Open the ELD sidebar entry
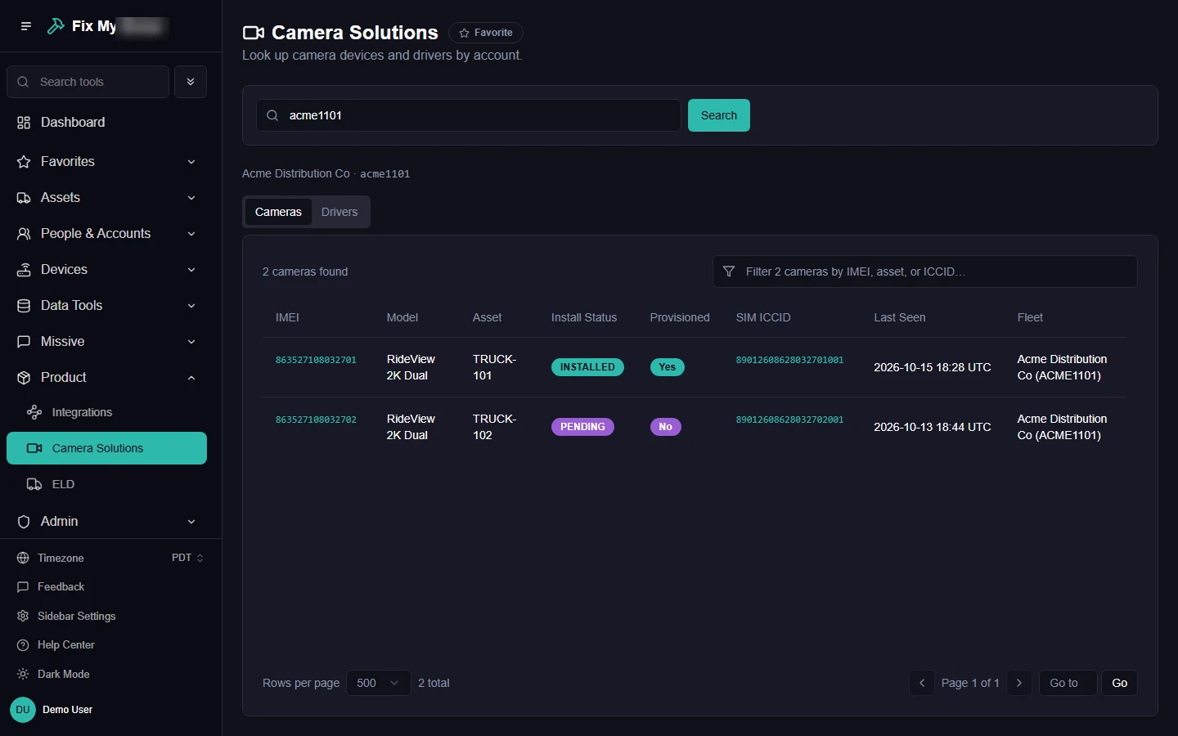 click(x=106, y=484)
